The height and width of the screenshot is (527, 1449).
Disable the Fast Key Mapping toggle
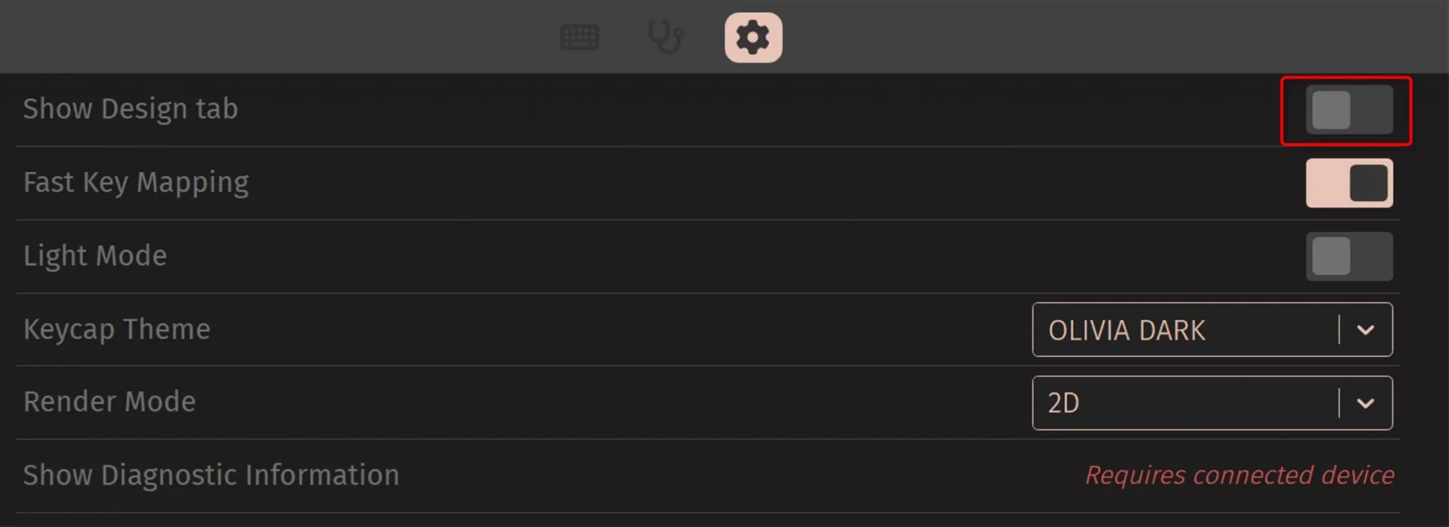pos(1349,183)
